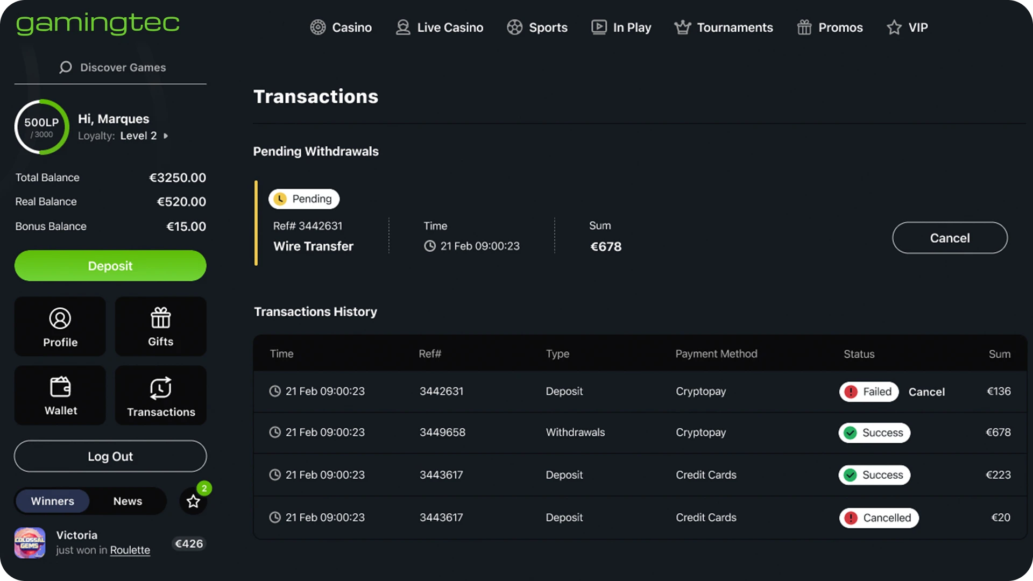The width and height of the screenshot is (1033, 581).
Task: Open the Profile tile in the sidebar
Action: 60,326
